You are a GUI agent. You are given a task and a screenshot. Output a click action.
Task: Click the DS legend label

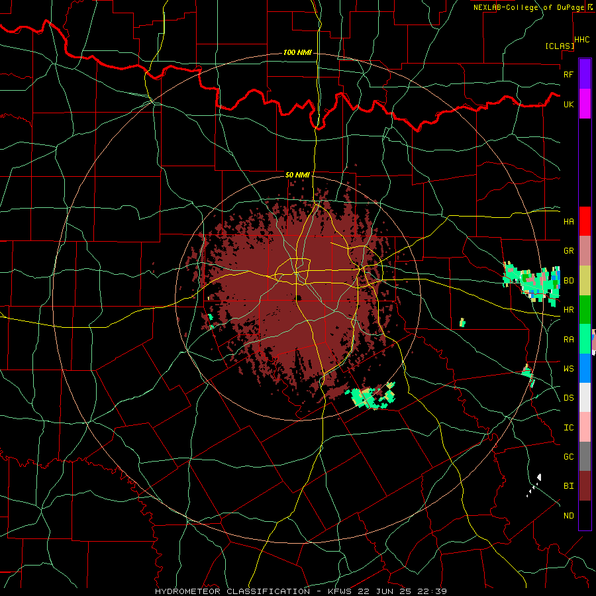point(568,397)
